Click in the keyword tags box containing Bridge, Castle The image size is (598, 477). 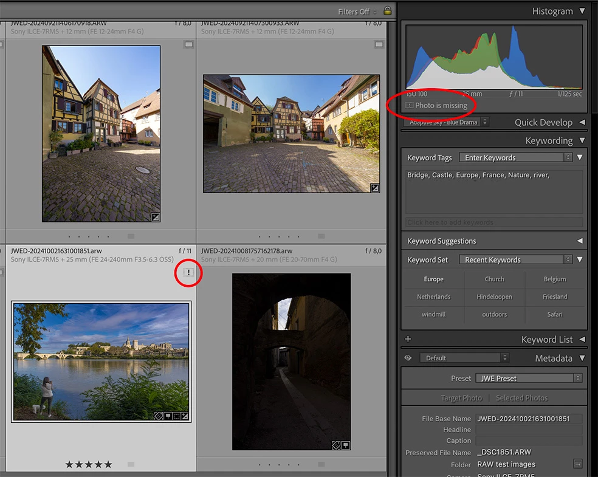494,191
